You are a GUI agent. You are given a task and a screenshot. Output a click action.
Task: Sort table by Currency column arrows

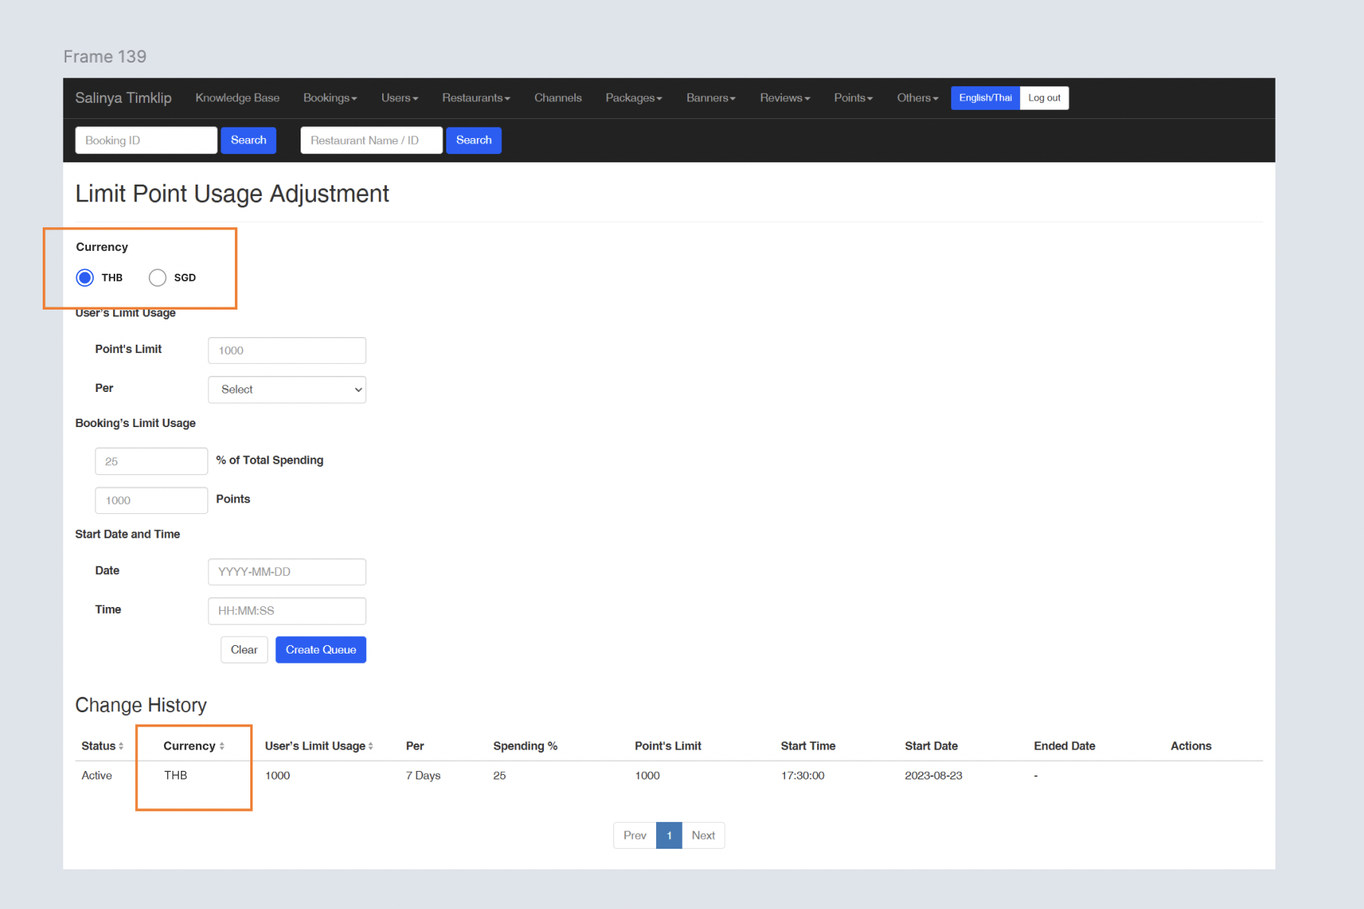[222, 747]
